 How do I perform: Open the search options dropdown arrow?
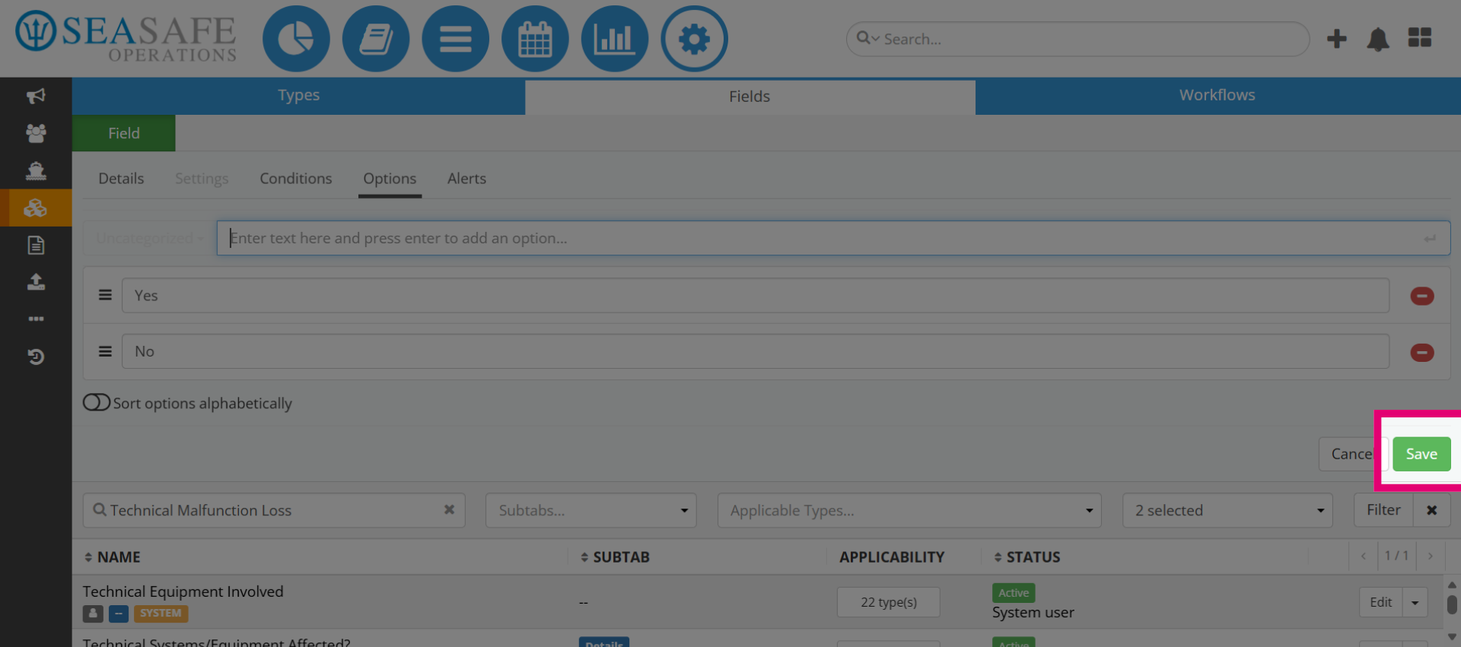pos(876,39)
